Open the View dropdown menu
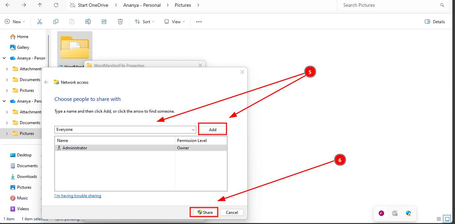455x224 pixels. 175,22
